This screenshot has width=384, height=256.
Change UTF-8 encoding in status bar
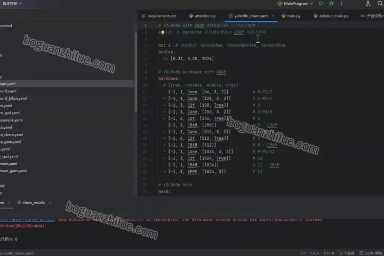click(x=329, y=253)
